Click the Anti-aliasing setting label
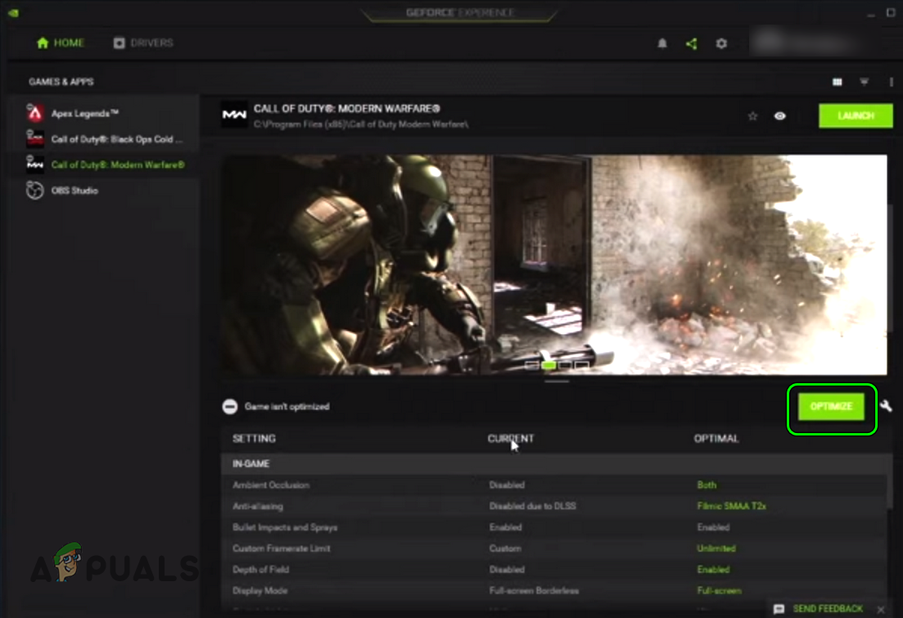This screenshot has height=618, width=903. 257,506
